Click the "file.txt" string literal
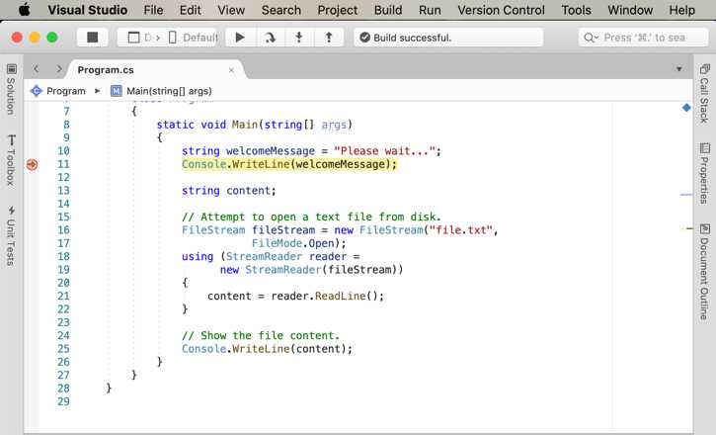 click(460, 229)
